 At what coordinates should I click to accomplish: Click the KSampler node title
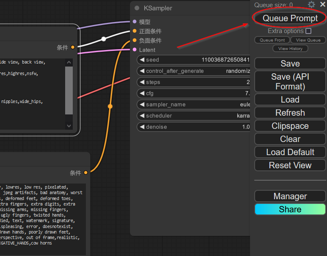(x=158, y=8)
